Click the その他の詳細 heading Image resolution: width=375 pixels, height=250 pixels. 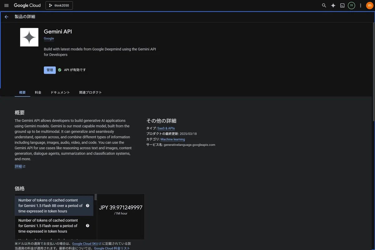162,121
